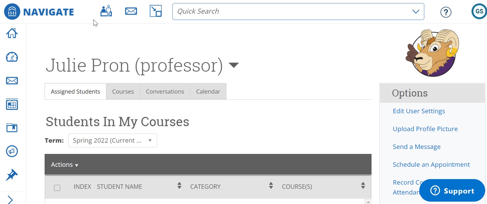The image size is (487, 204).
Task: Open the envelope icon in the left sidebar
Action: click(x=12, y=81)
